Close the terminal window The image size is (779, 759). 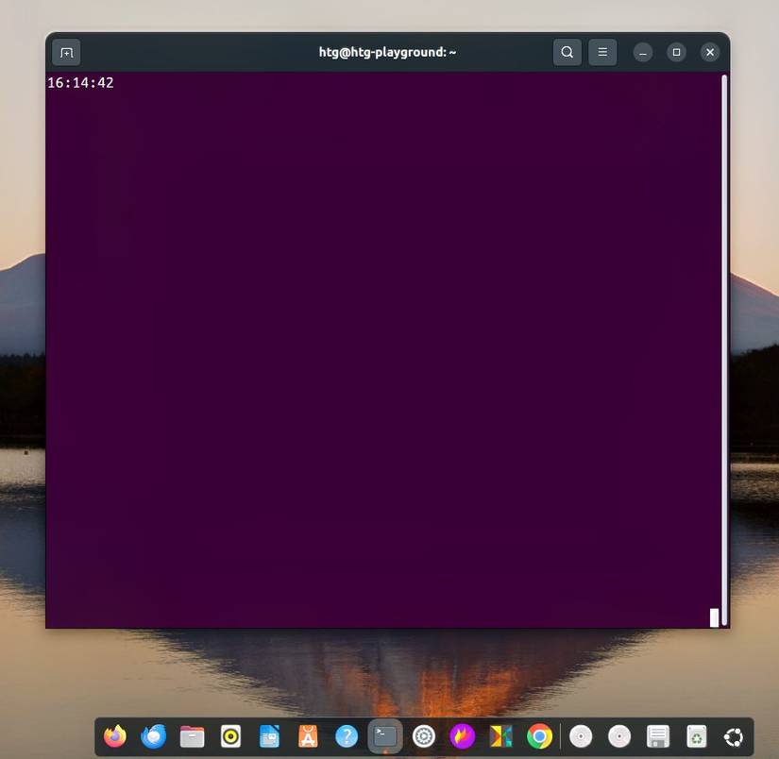tap(710, 52)
